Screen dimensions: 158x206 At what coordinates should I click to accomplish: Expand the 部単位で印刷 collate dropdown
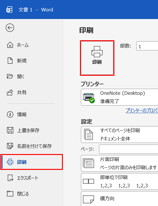point(119,181)
